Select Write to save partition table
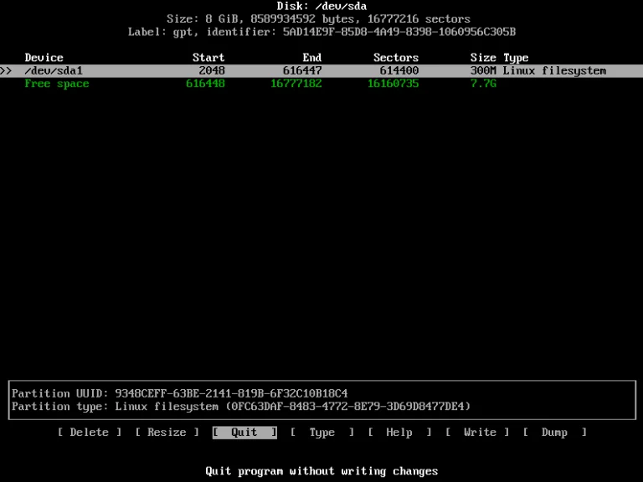This screenshot has width=643, height=482. pyautogui.click(x=477, y=433)
